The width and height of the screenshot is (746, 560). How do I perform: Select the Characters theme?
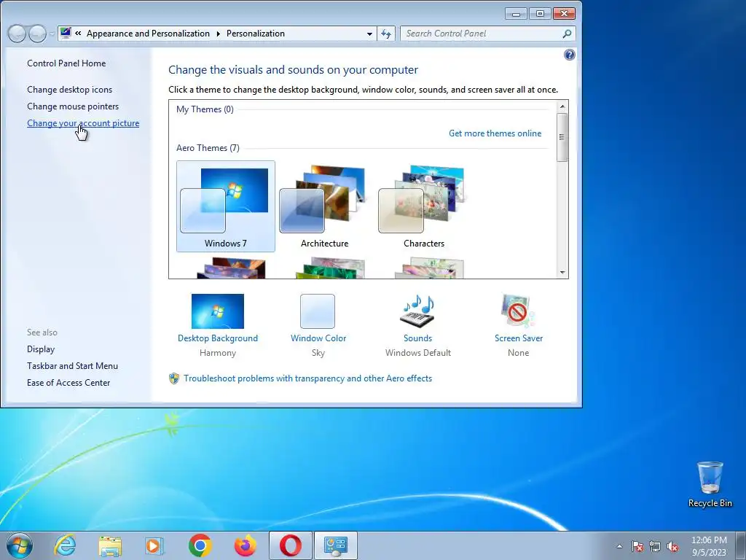click(x=423, y=206)
